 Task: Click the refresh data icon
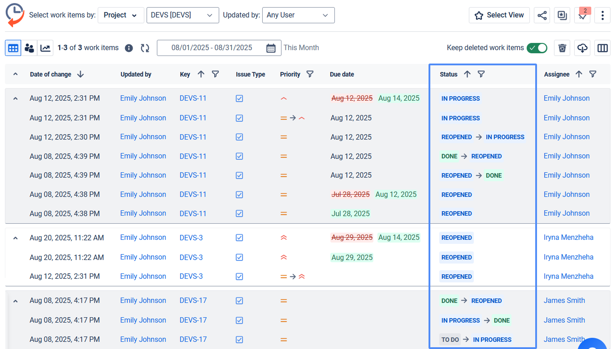(145, 47)
